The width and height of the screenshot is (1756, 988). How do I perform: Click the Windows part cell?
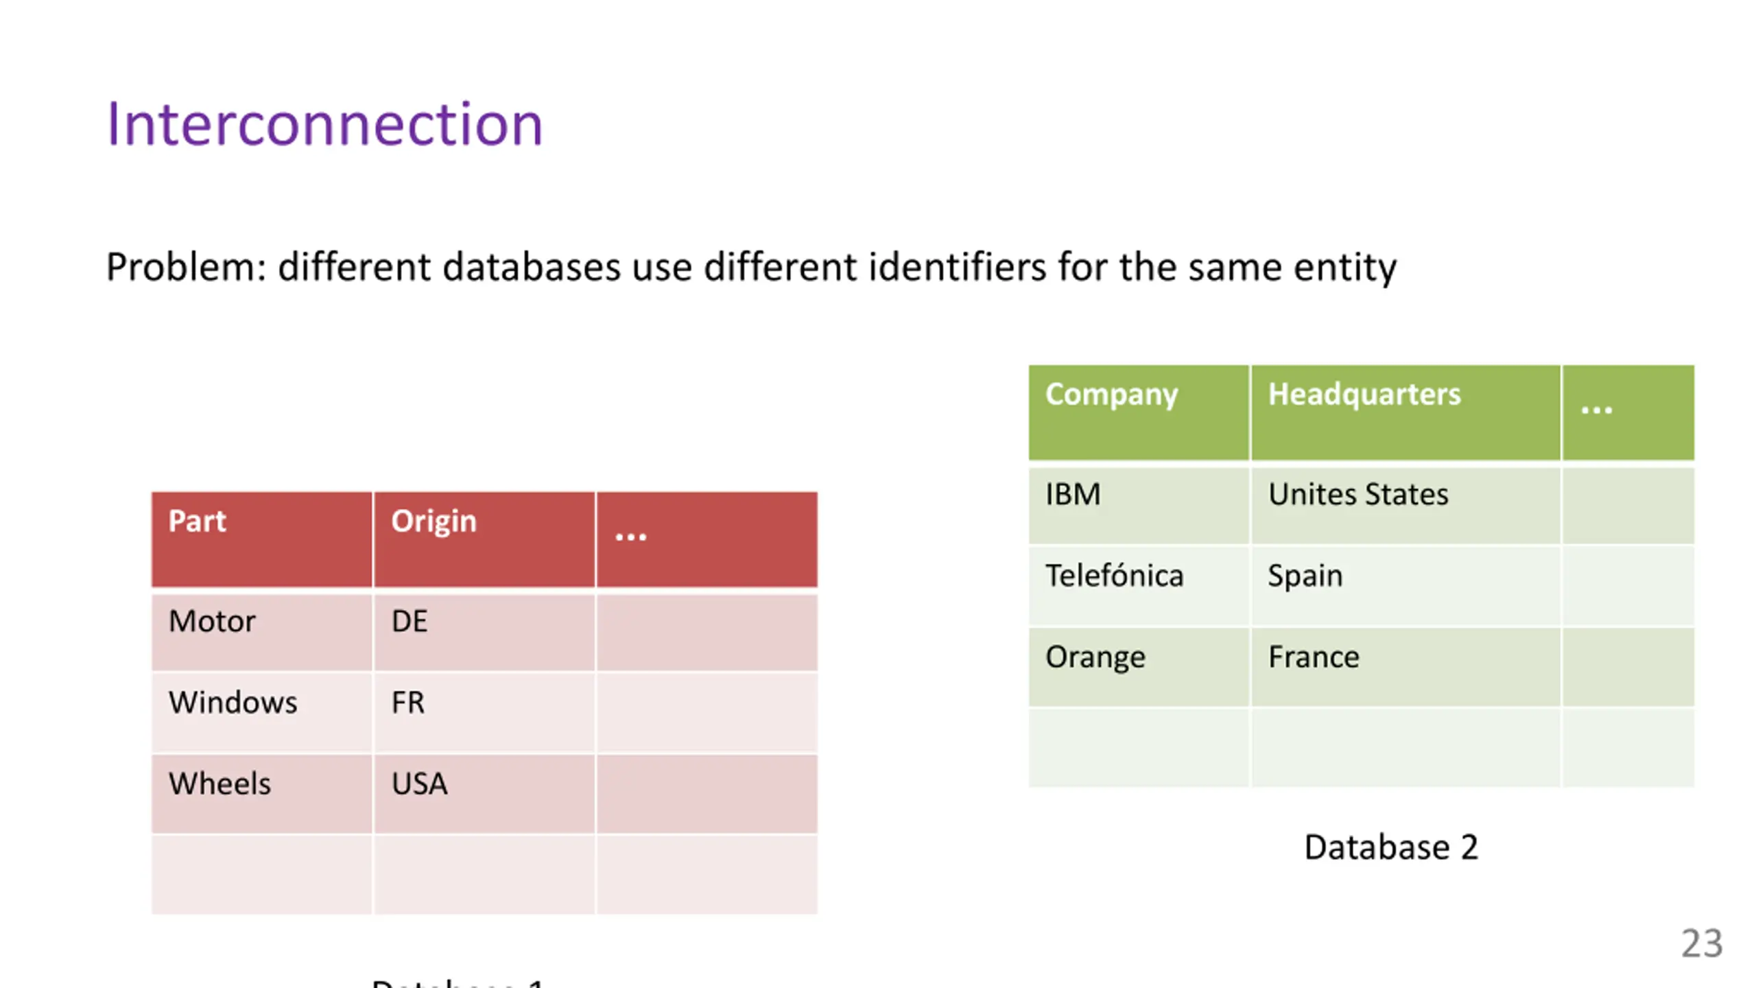pyautogui.click(x=261, y=712)
